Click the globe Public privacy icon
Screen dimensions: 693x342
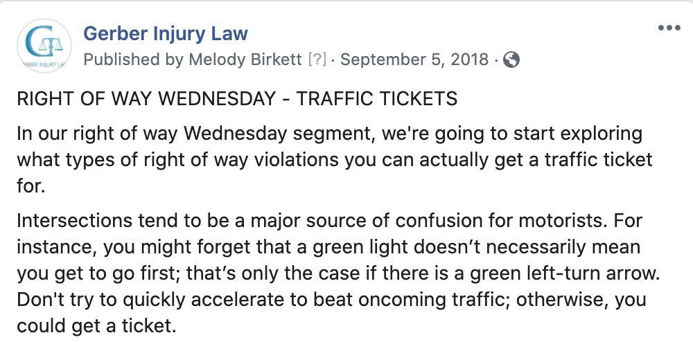[x=511, y=59]
